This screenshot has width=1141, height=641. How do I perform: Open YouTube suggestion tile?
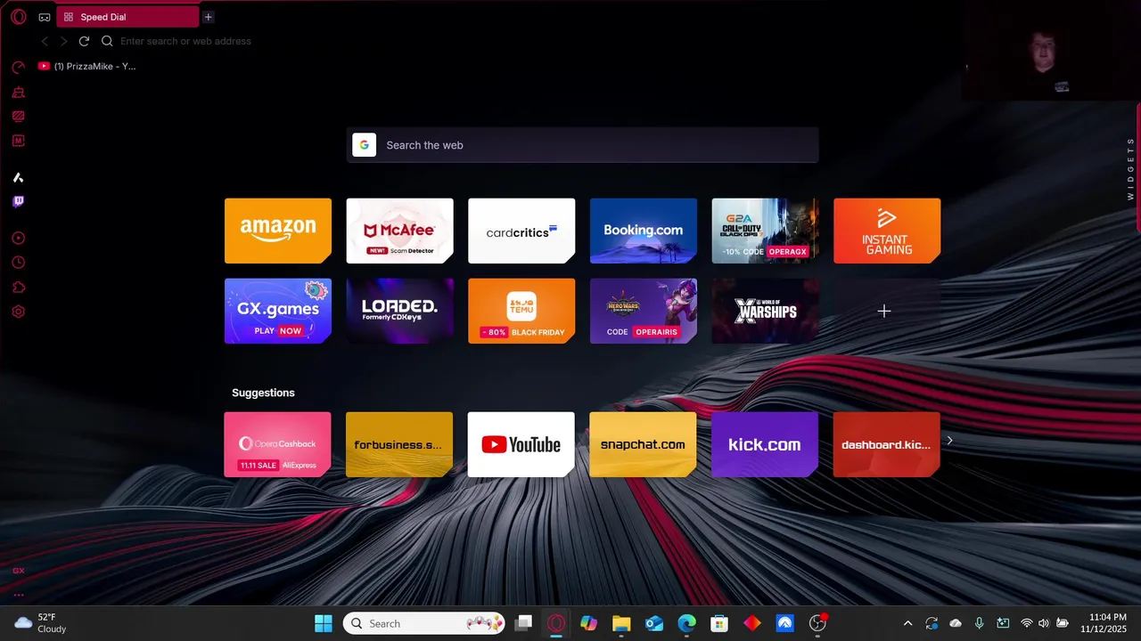[x=521, y=444]
